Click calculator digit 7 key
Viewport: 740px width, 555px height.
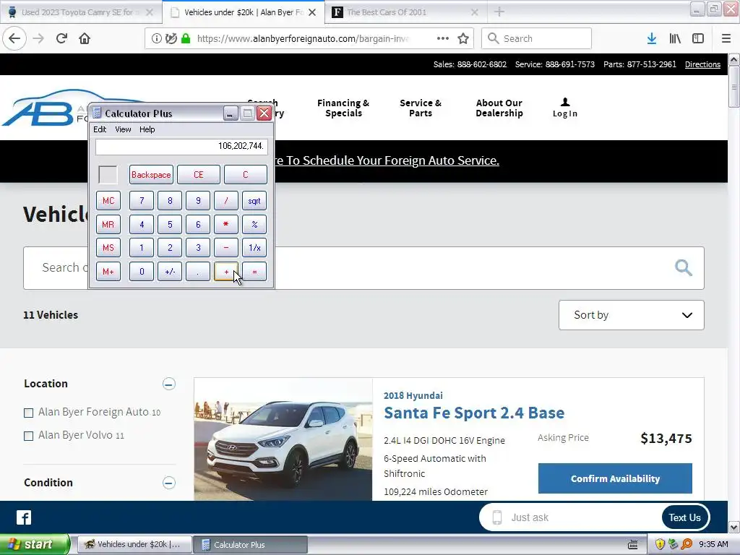pos(142,201)
